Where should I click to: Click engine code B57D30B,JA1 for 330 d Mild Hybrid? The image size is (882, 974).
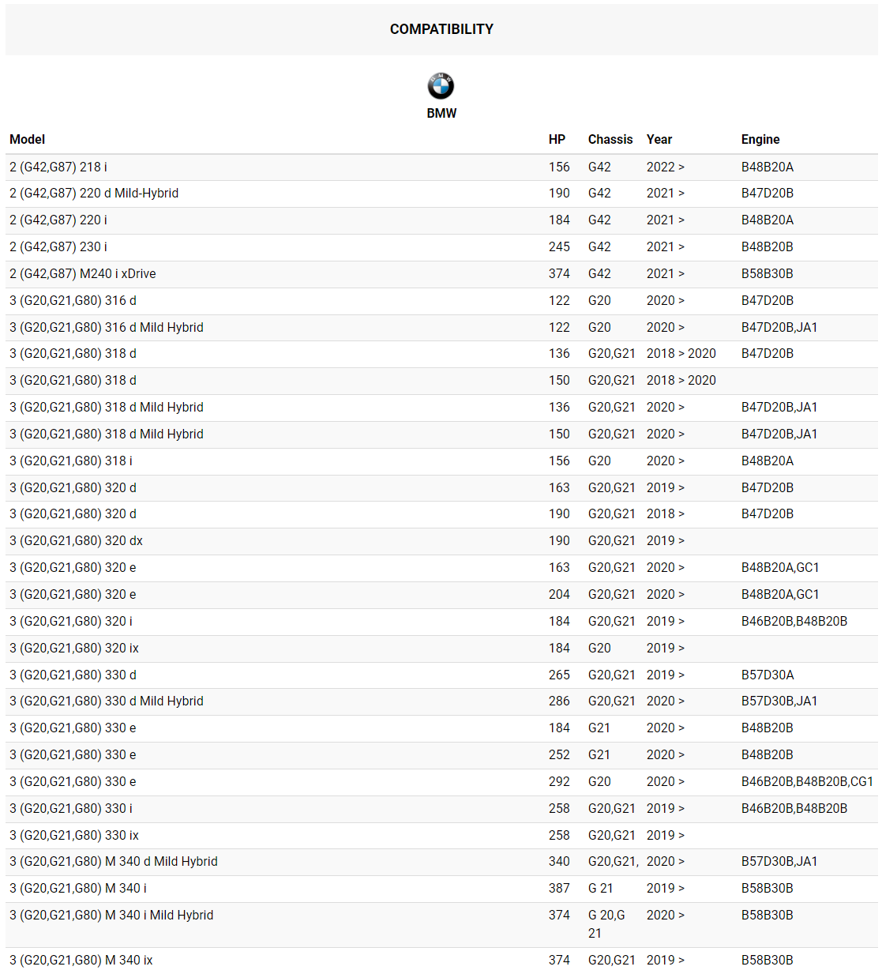(x=779, y=701)
